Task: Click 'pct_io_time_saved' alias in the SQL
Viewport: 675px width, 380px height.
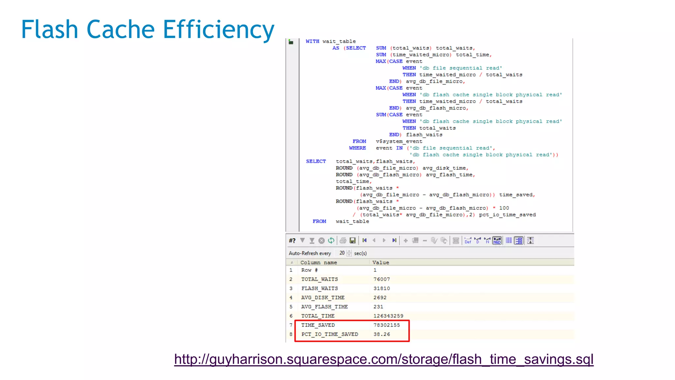Action: point(507,215)
